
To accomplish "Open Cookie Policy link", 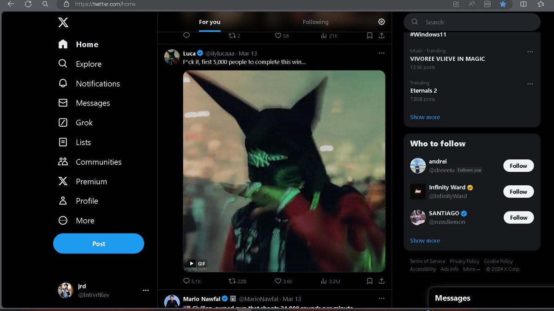I will 498,261.
